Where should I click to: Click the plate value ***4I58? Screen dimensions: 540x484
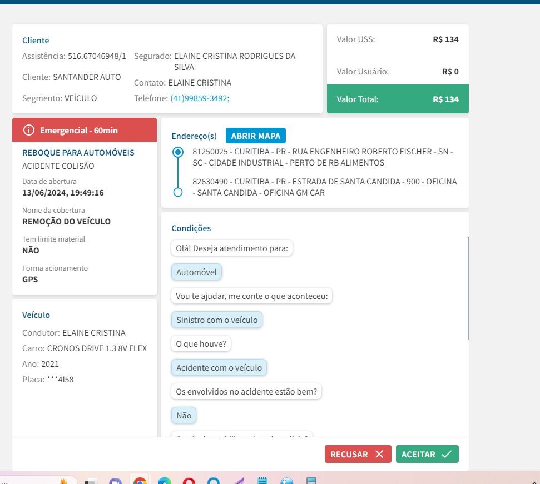[60, 380]
